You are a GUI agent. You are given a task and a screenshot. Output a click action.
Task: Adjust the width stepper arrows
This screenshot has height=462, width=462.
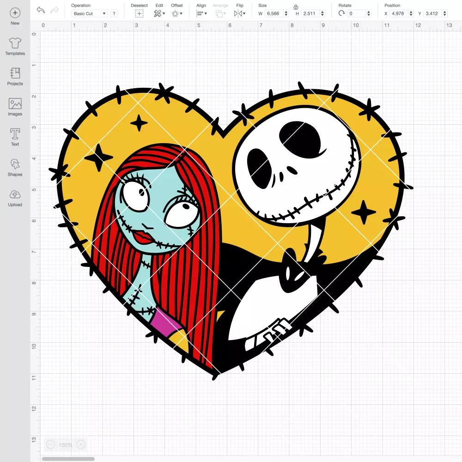pos(286,13)
